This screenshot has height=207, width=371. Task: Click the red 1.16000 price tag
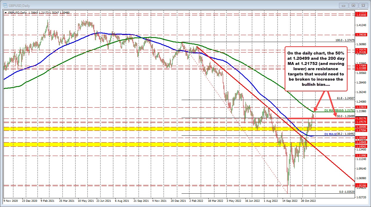tap(361, 138)
